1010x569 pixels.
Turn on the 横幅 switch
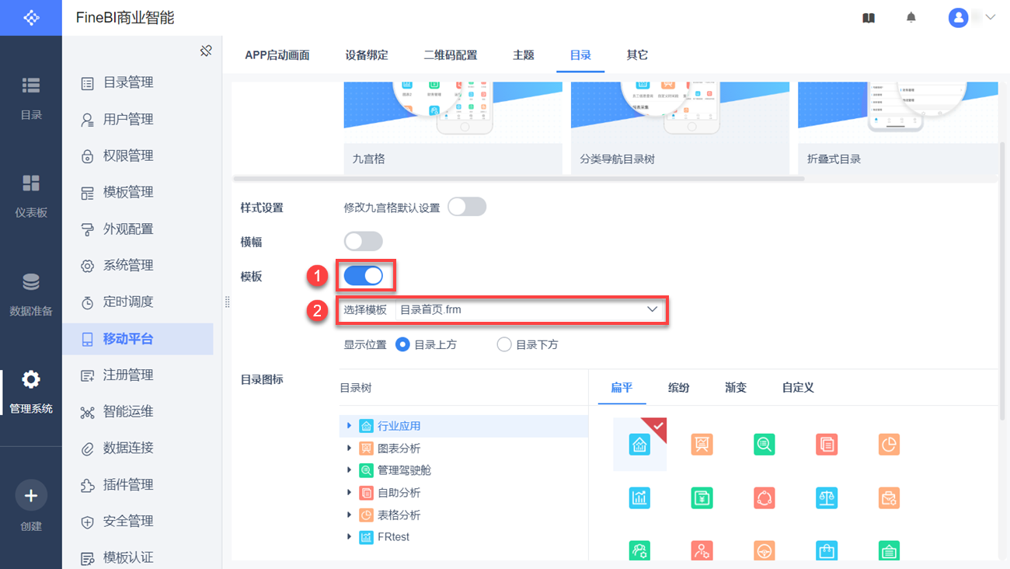coord(364,241)
